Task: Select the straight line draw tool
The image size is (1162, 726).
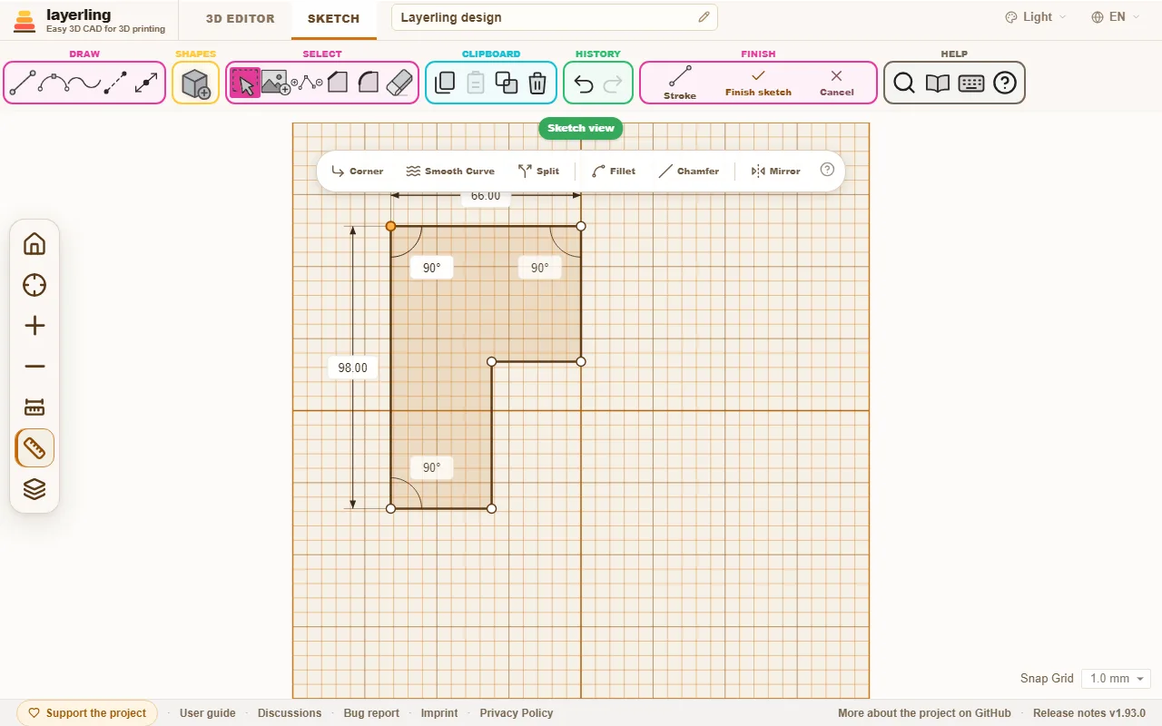Action: click(23, 83)
